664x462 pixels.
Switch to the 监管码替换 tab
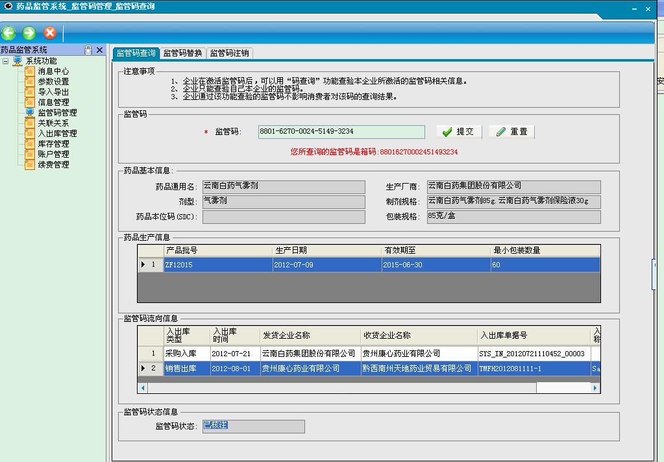[x=182, y=53]
